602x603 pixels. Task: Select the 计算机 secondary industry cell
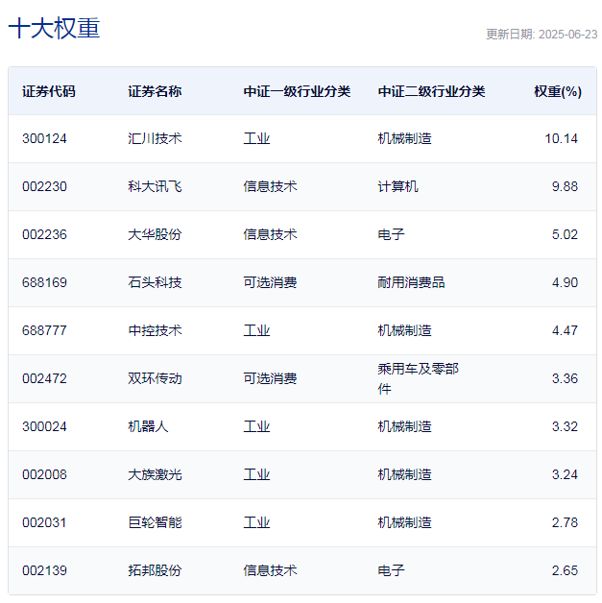(x=397, y=186)
